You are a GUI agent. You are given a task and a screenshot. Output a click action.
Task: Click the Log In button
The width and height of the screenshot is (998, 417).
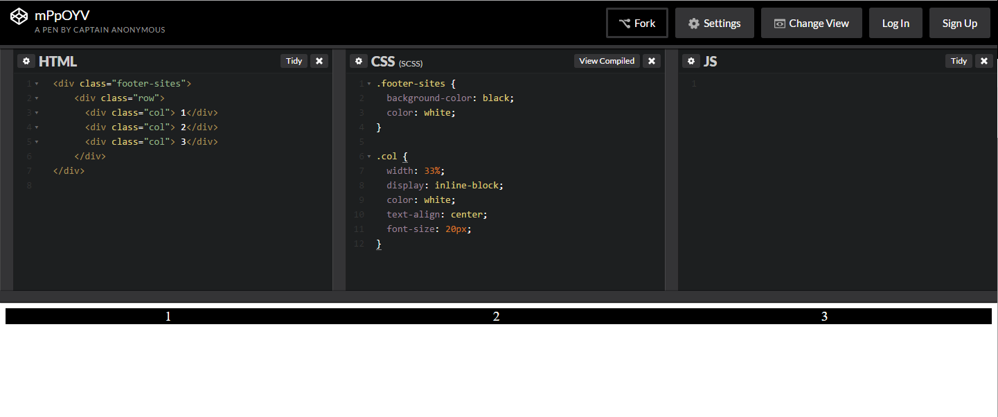[895, 23]
